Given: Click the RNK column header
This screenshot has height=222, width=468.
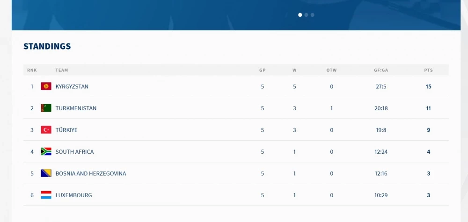Looking at the screenshot, I should click(32, 70).
